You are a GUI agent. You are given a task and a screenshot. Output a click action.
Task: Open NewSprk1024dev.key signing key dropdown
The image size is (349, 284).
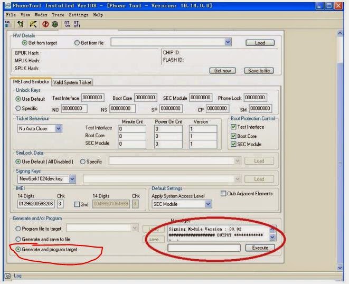point(72,179)
